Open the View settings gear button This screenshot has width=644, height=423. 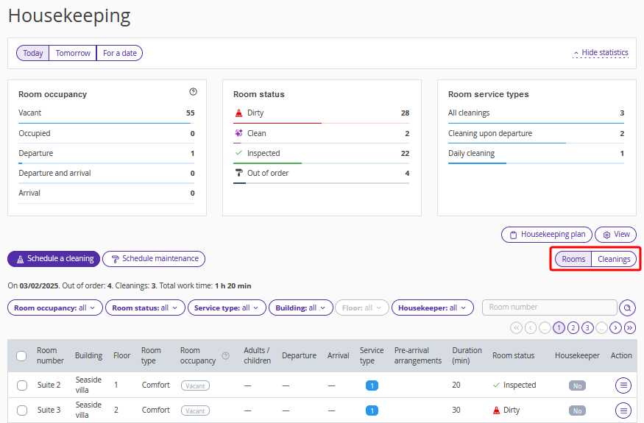click(615, 235)
